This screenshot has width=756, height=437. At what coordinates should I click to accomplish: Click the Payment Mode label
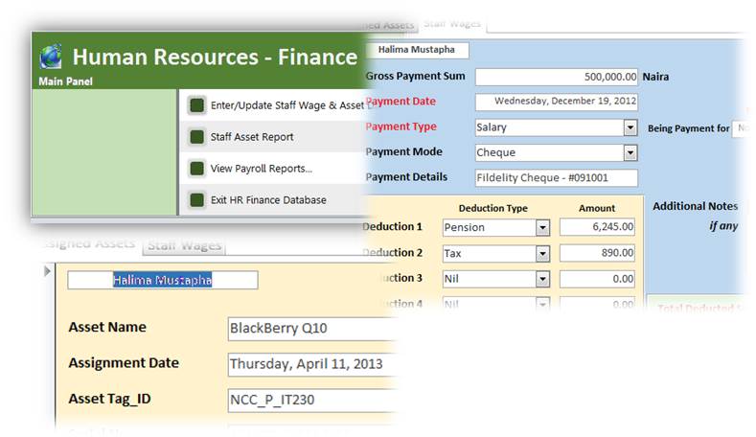[404, 152]
